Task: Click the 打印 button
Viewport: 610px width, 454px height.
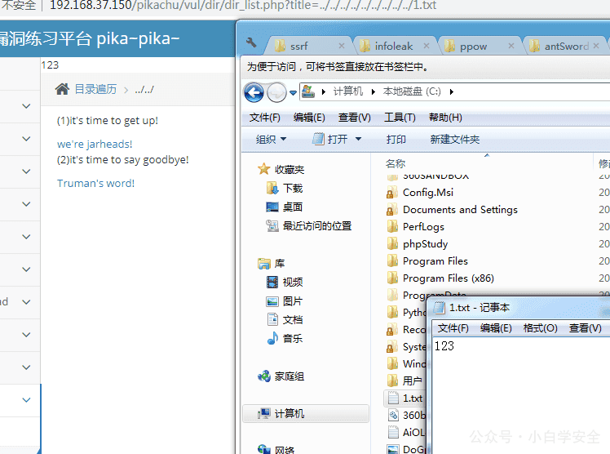Action: (x=396, y=139)
